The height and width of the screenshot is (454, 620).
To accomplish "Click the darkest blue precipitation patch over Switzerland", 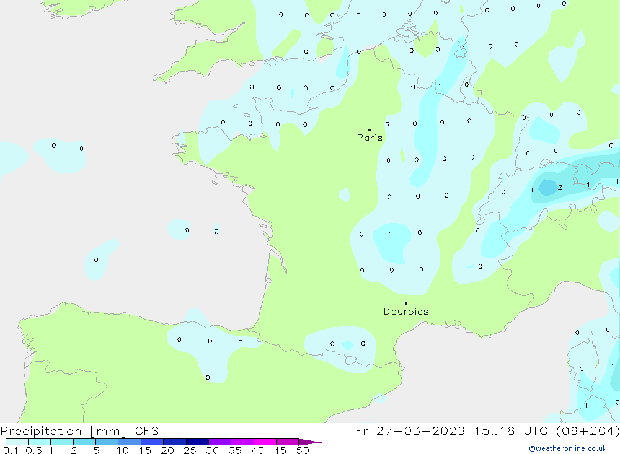I will (548, 187).
